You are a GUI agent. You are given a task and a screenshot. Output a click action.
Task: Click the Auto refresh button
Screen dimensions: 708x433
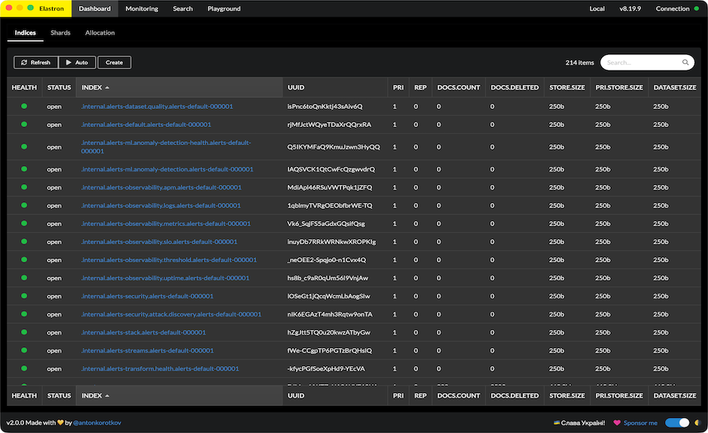coord(78,62)
